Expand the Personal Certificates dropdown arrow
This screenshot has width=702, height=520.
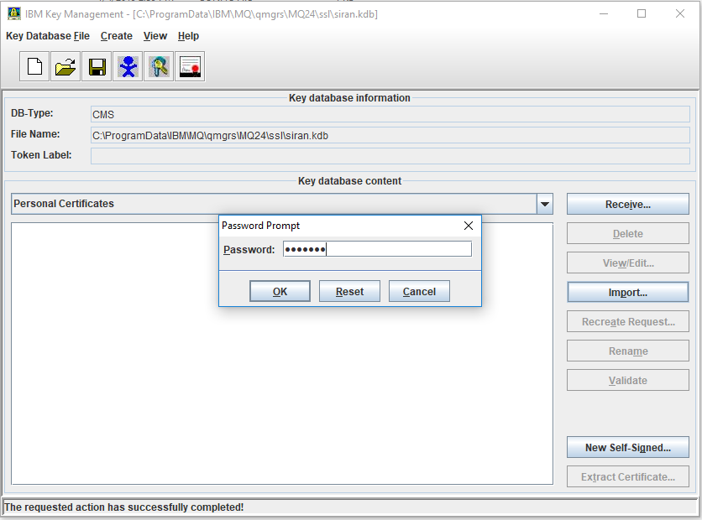[545, 204]
